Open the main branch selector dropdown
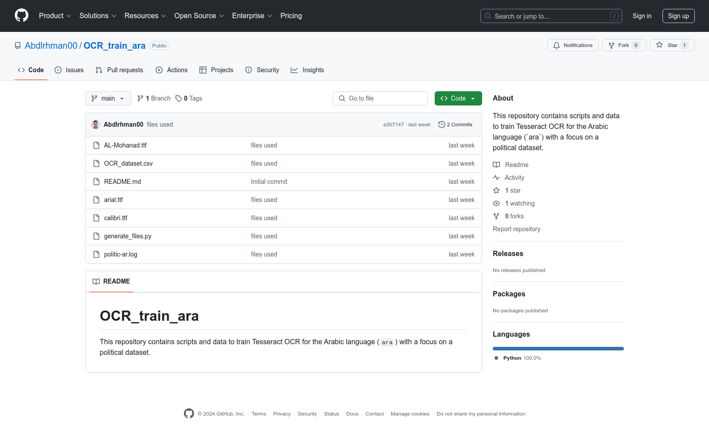The image size is (709, 443). click(108, 98)
